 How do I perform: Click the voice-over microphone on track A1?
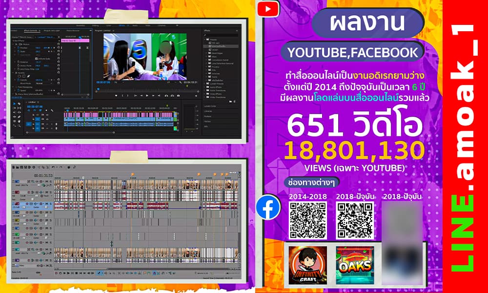(x=56, y=124)
